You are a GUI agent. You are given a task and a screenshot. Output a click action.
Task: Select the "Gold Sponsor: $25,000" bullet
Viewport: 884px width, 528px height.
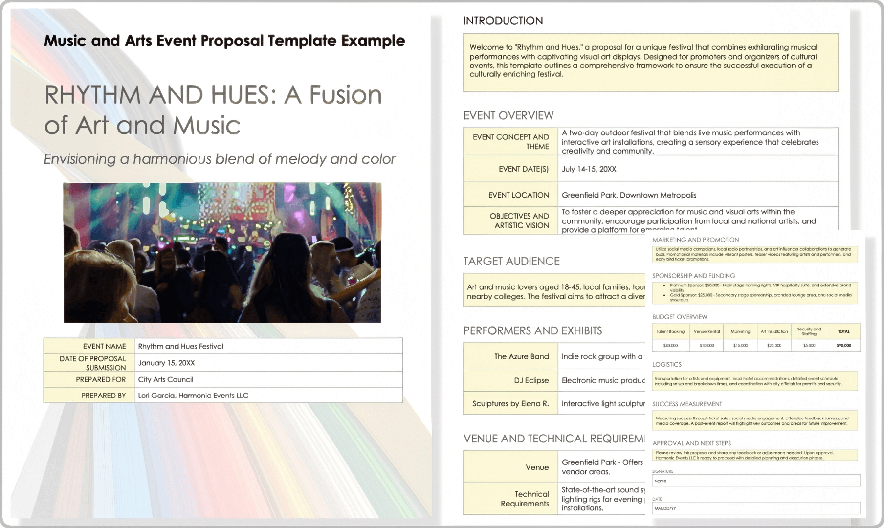tap(760, 297)
